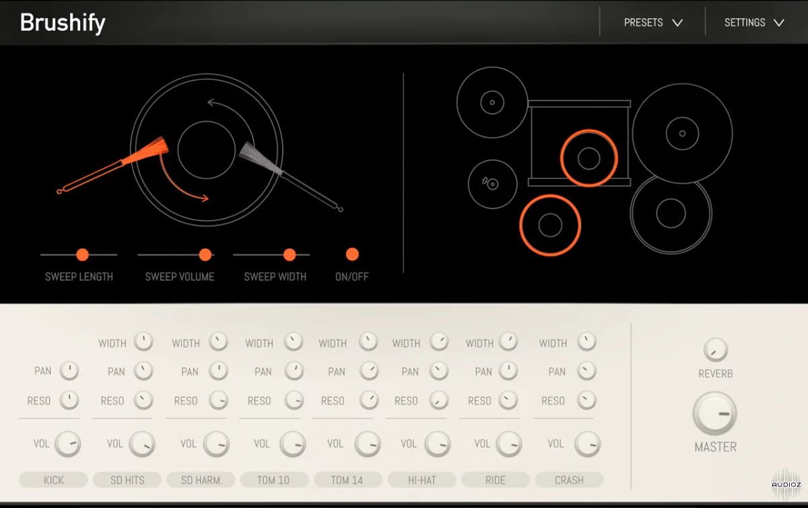Viewport: 808px width, 508px height.
Task: Toggle the sweep ON/OFF switch
Action: [x=352, y=254]
